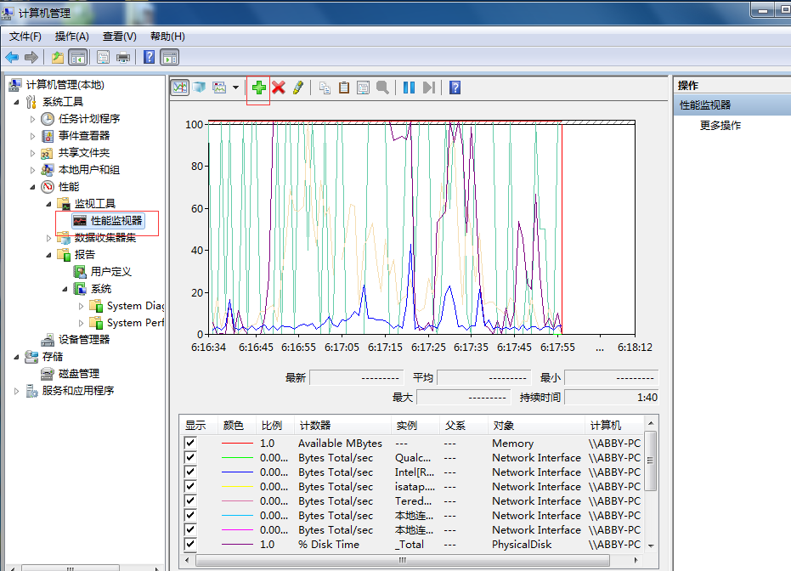791x571 pixels.
Task: Collapse 系统工具 tree node
Action: pos(17,102)
